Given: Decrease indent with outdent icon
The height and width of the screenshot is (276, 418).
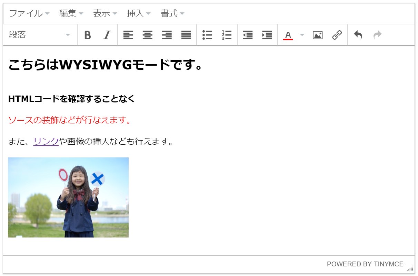Looking at the screenshot, I should tap(248, 35).
